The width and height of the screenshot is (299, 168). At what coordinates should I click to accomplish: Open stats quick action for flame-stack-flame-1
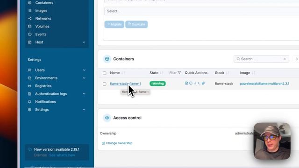pyautogui.click(x=195, y=83)
